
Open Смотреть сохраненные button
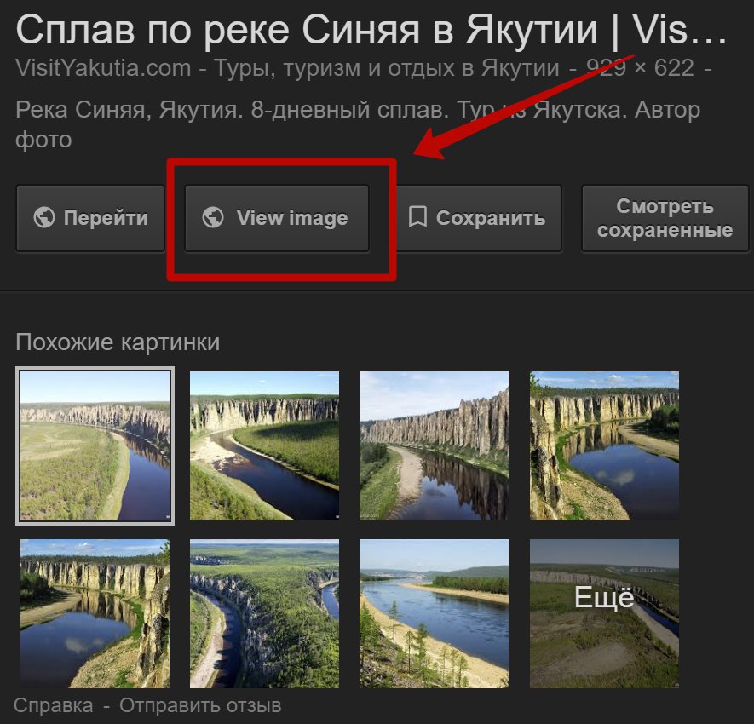point(665,218)
